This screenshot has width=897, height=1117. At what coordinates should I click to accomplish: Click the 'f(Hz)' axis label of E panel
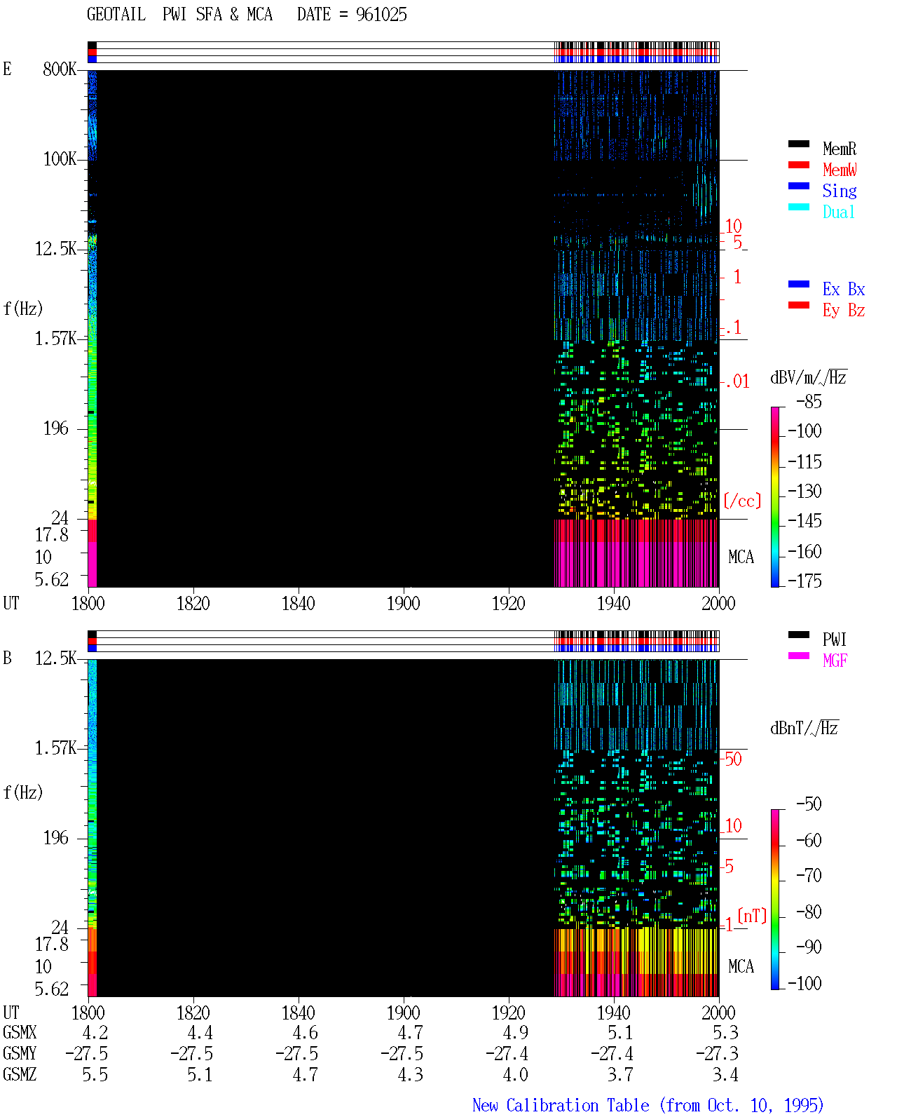tap(23, 309)
